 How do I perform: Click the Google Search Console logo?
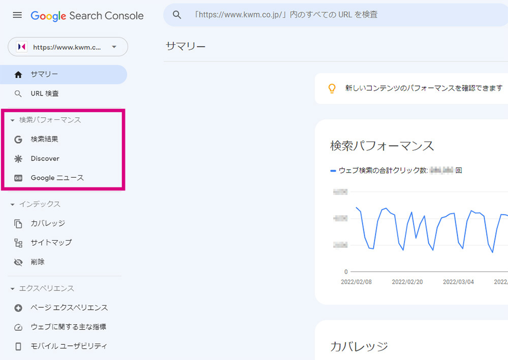87,16
